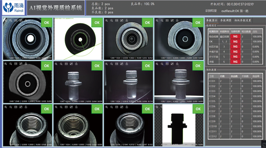Fit image in second middle-row side view
The width and height of the screenshot is (266, 148).
point(71,64)
